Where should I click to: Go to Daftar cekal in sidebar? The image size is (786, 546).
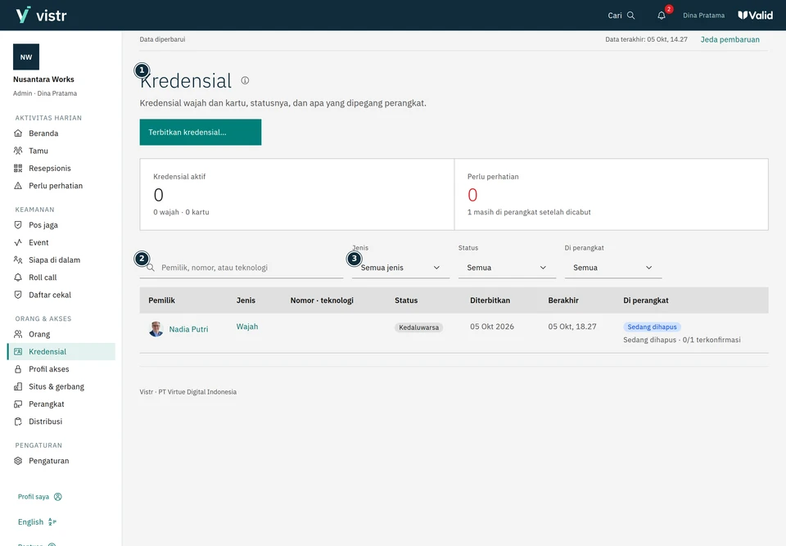click(61, 295)
